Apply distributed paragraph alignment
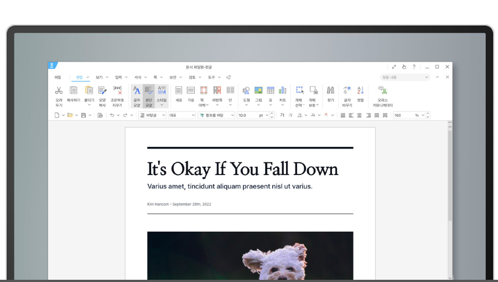 pos(377,115)
